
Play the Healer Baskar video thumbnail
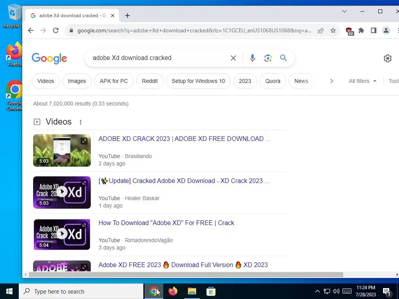click(x=62, y=192)
